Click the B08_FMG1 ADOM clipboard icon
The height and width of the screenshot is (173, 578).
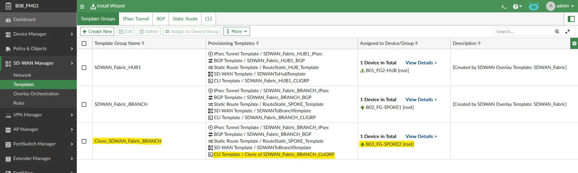[8, 6]
